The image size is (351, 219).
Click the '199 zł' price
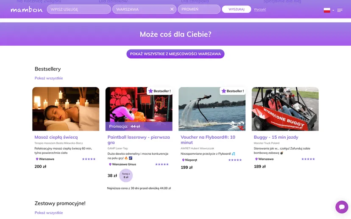click(x=187, y=167)
